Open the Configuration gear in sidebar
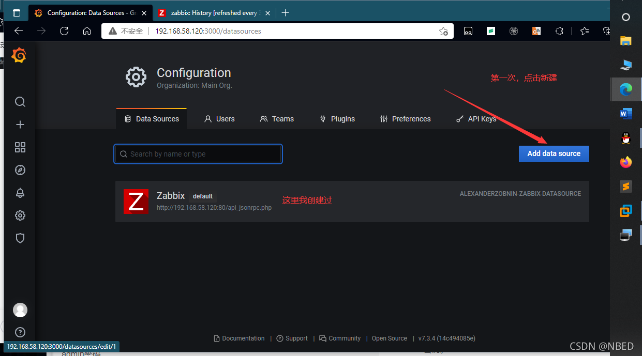642x356 pixels. 20,215
